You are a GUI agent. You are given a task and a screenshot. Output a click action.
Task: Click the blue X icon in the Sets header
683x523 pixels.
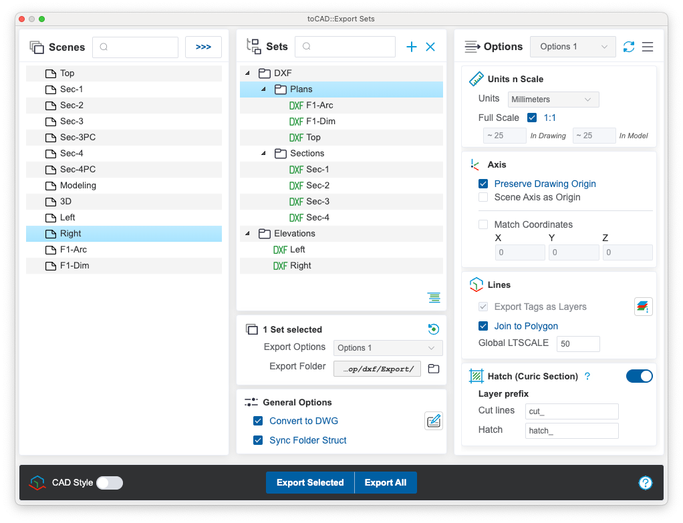430,46
